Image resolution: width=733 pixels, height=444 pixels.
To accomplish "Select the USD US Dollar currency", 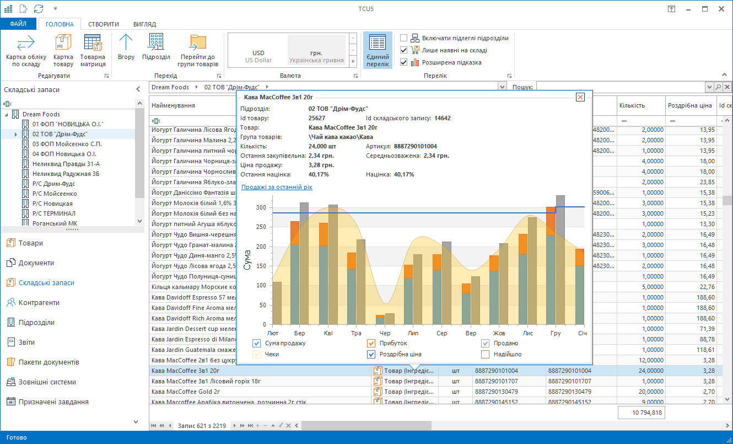I will tap(258, 50).
